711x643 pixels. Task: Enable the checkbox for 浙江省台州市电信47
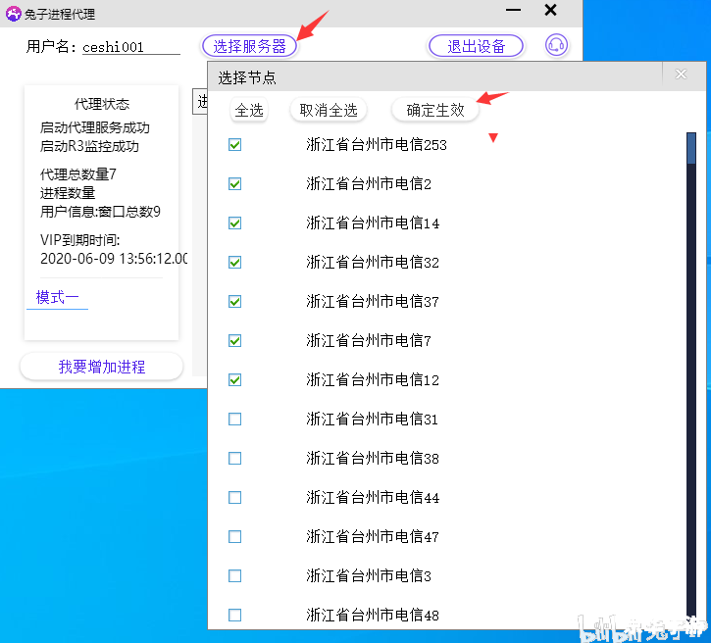pyautogui.click(x=235, y=536)
